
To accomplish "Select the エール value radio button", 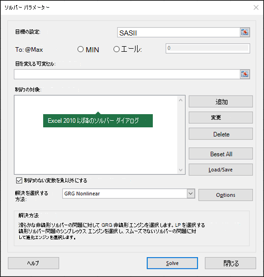I will (x=116, y=49).
